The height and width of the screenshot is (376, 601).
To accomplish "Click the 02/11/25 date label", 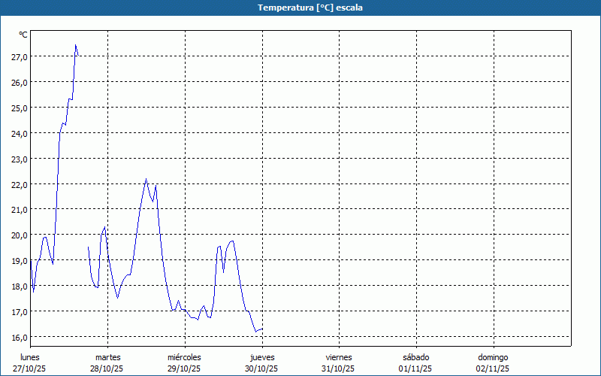I will click(x=493, y=368).
